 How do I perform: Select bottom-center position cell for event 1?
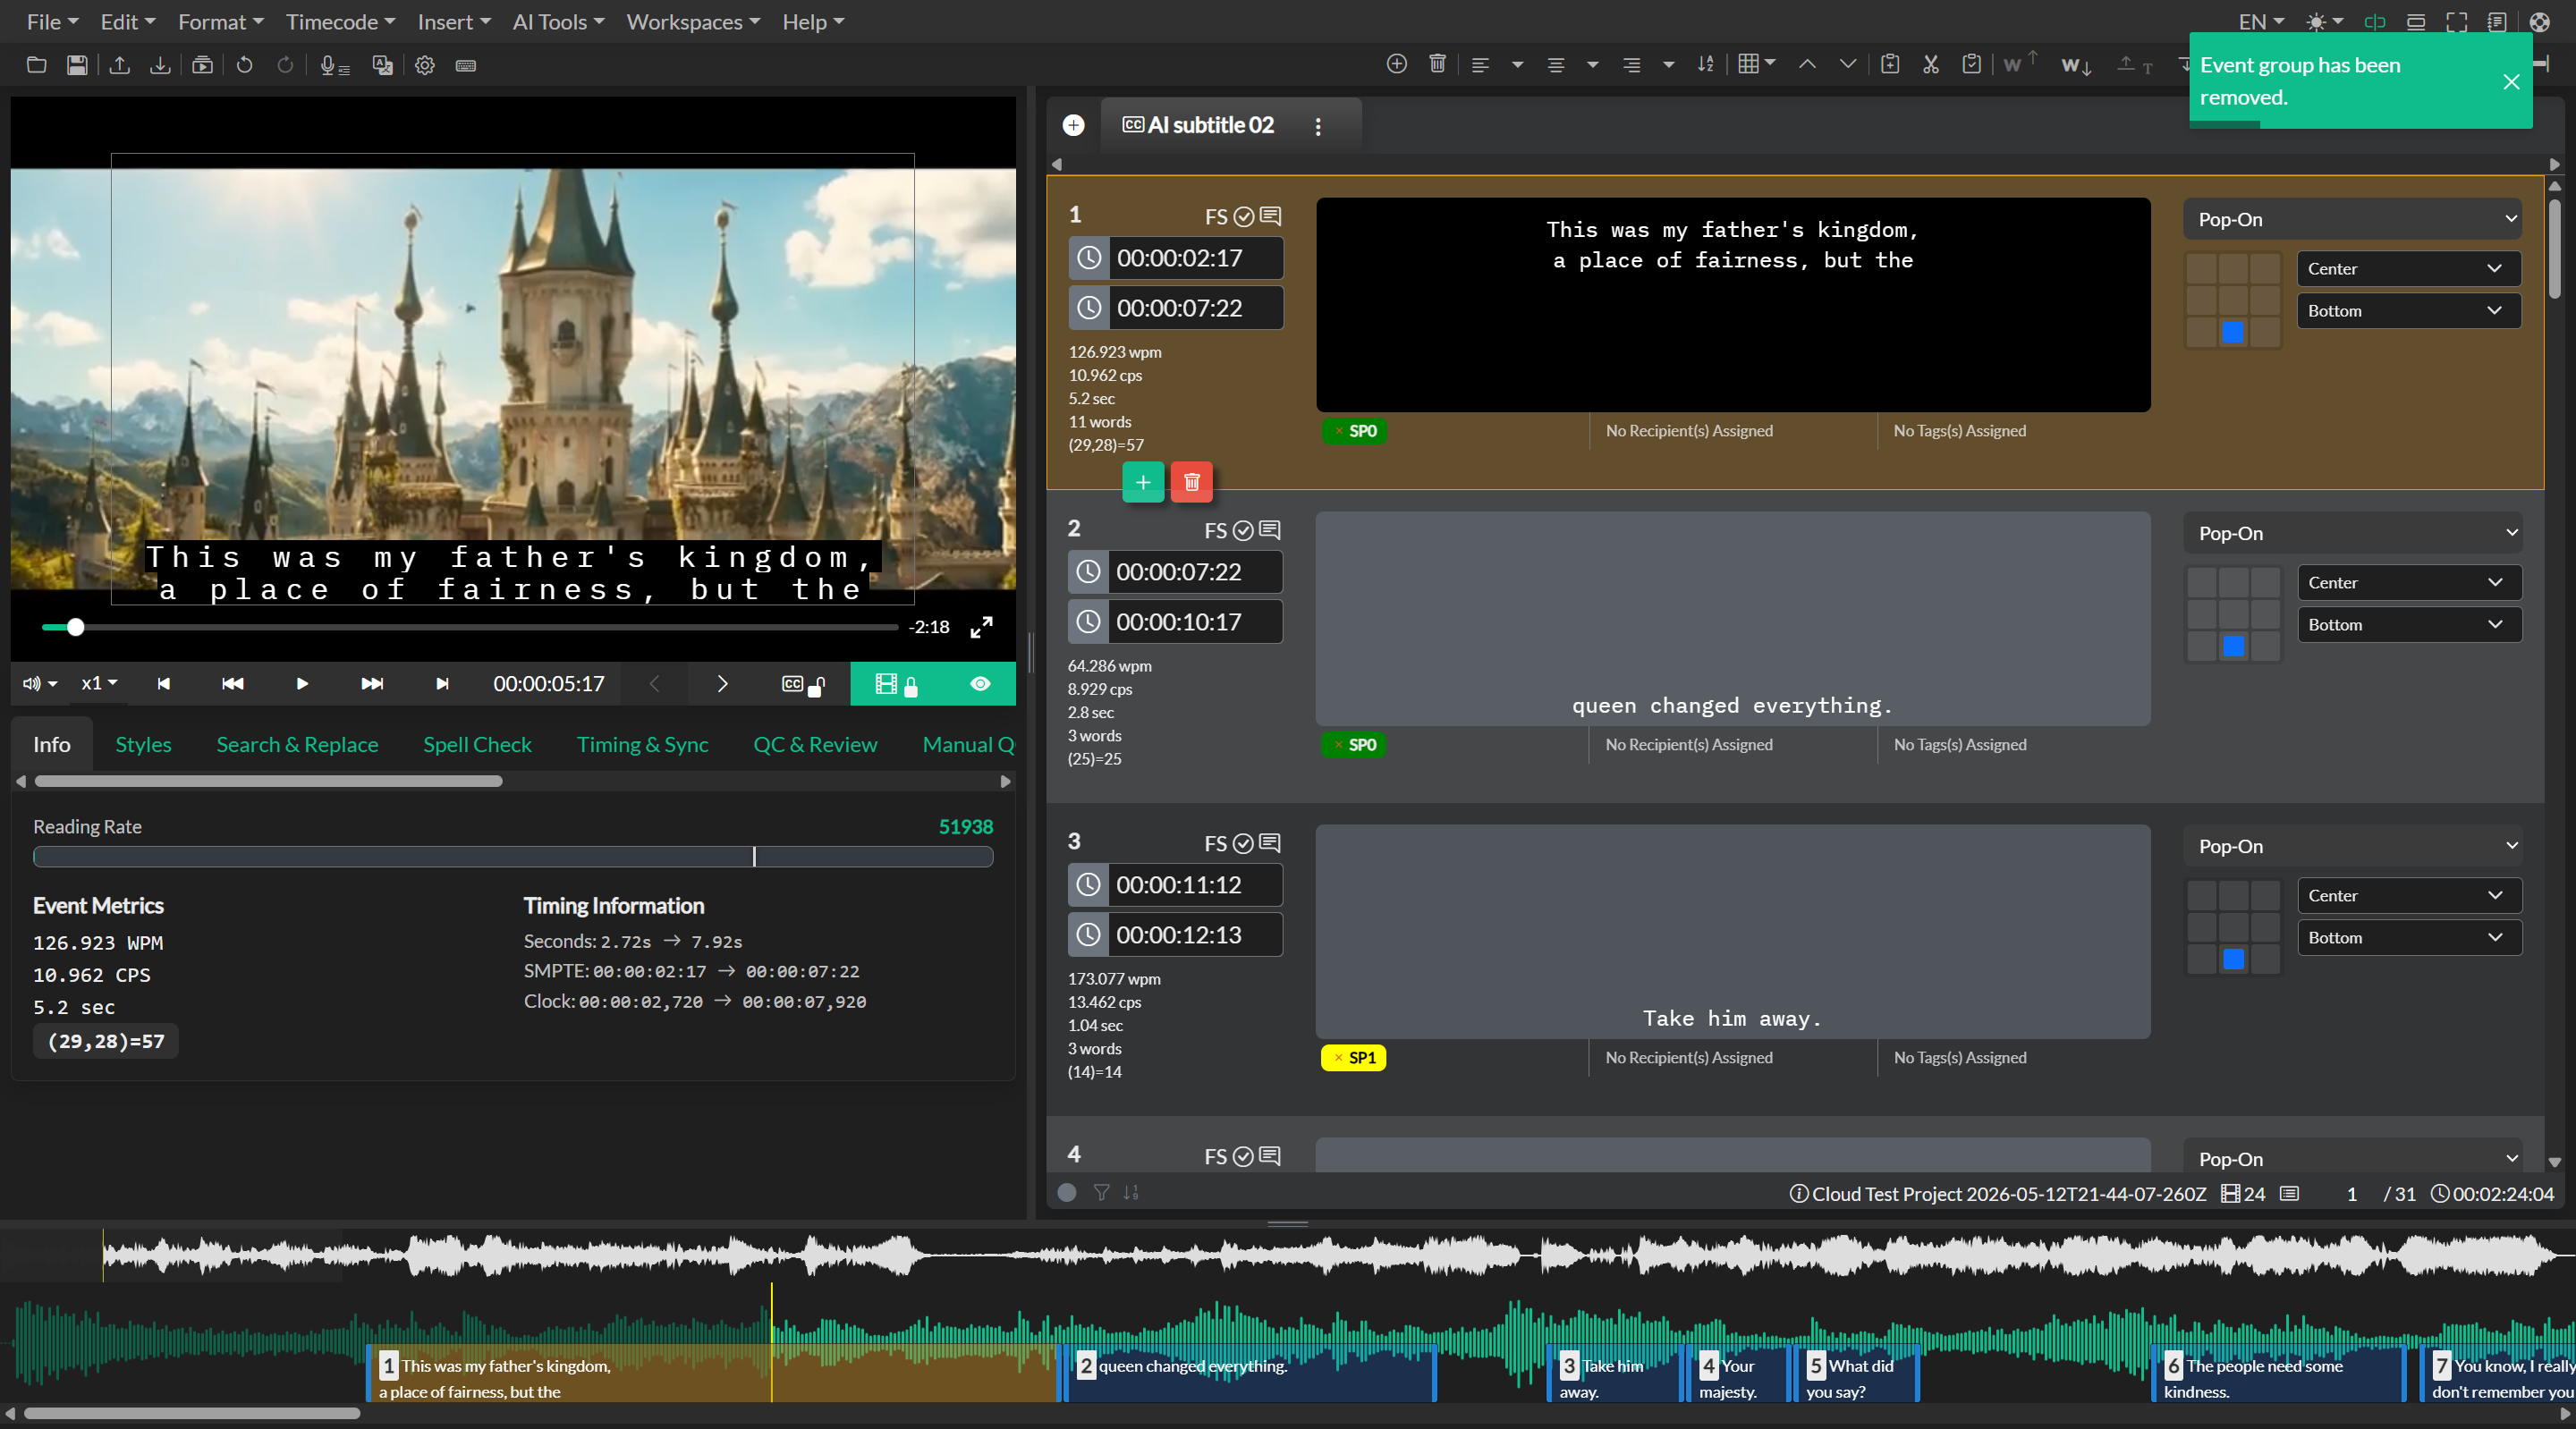tap(2233, 333)
